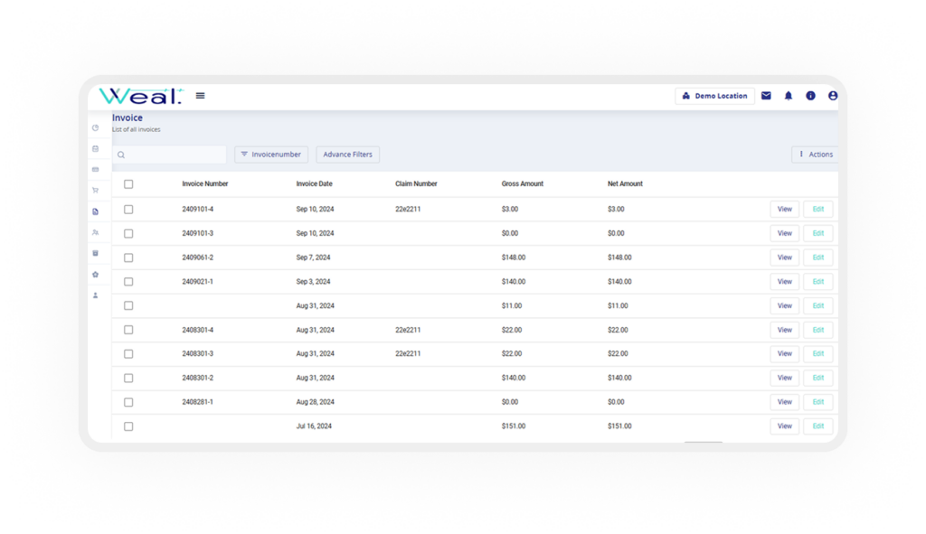Check the box for invoice 2408301-3
Viewport: 926px width, 534px height.
[128, 354]
